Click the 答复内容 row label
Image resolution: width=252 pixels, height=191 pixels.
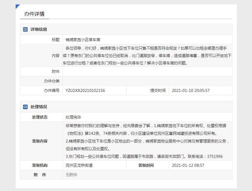point(40,141)
